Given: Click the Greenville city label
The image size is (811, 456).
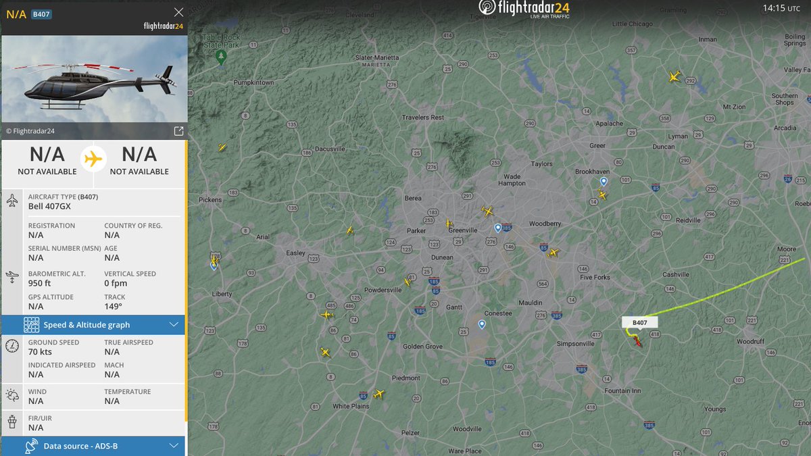Looking at the screenshot, I should point(463,230).
